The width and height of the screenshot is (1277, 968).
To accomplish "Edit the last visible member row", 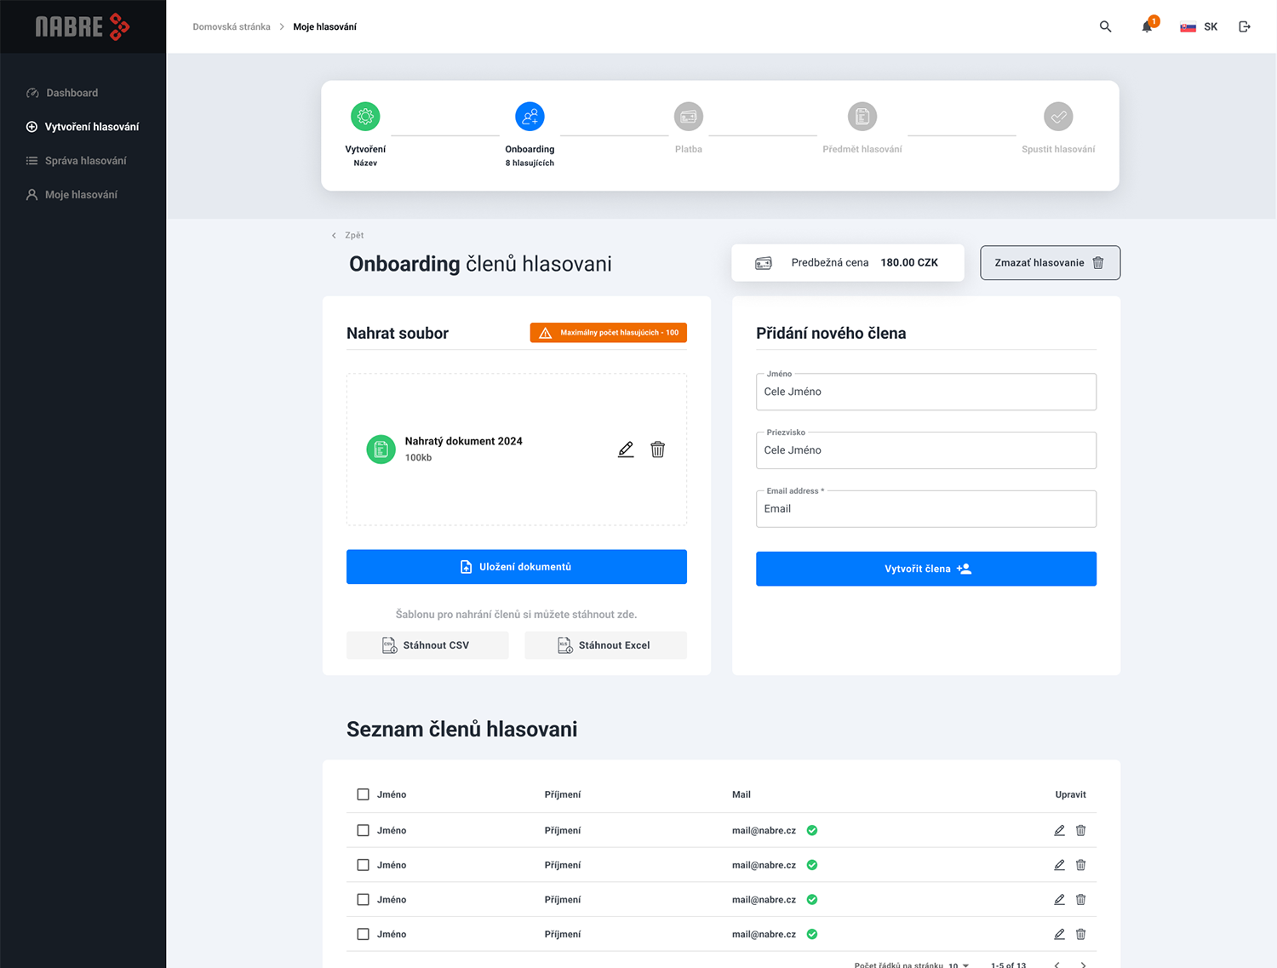I will (1059, 934).
